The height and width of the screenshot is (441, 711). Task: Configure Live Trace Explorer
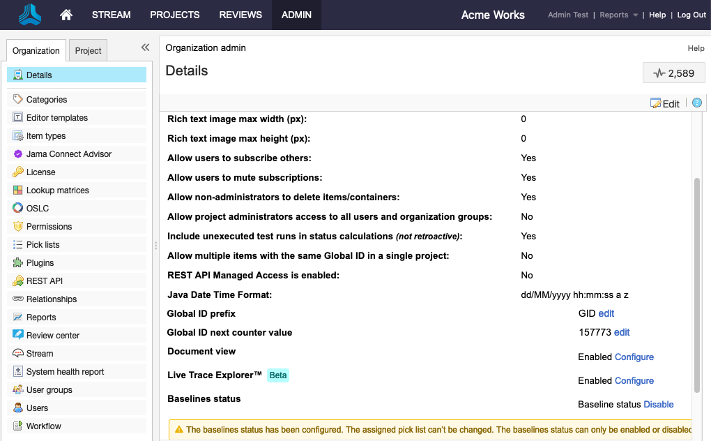pos(634,381)
